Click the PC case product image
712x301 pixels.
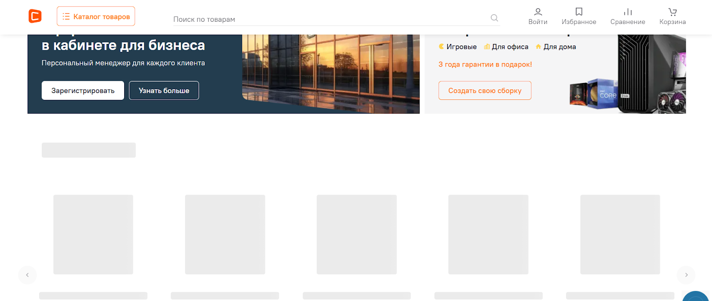click(652, 74)
